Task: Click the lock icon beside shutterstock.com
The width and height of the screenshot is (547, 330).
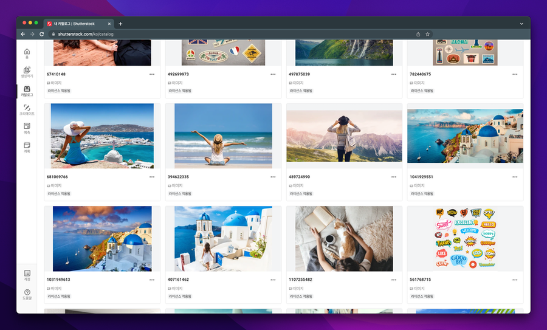Action: click(x=53, y=34)
